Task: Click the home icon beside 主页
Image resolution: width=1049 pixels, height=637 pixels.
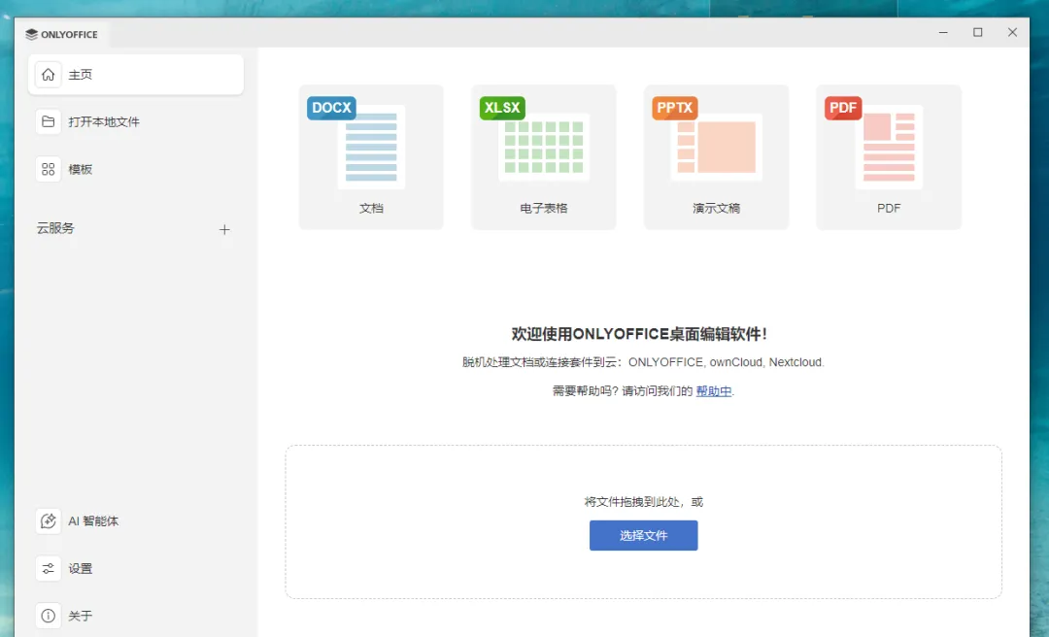Action: pyautogui.click(x=49, y=74)
